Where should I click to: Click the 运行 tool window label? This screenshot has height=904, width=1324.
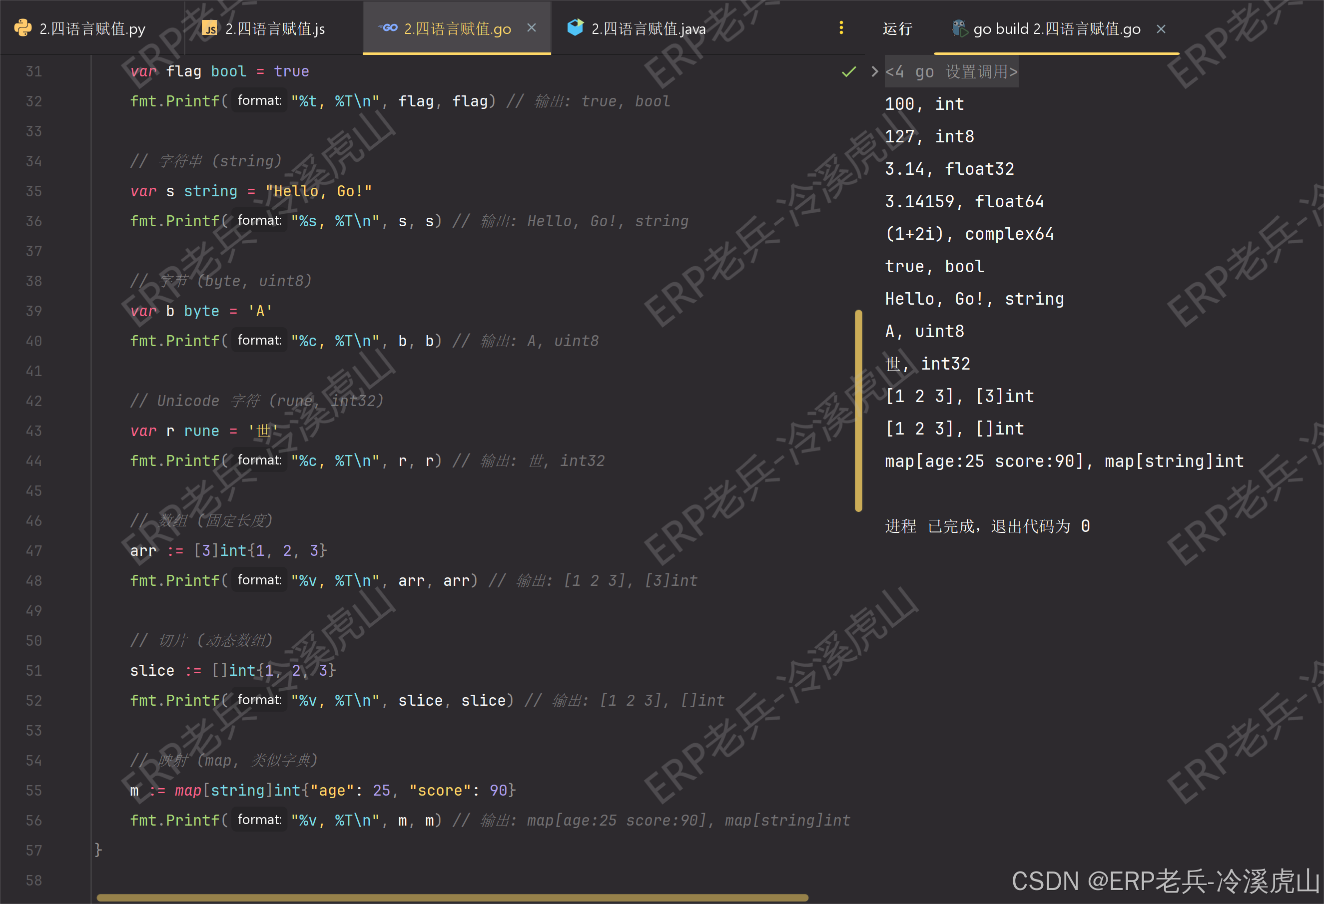click(x=897, y=29)
